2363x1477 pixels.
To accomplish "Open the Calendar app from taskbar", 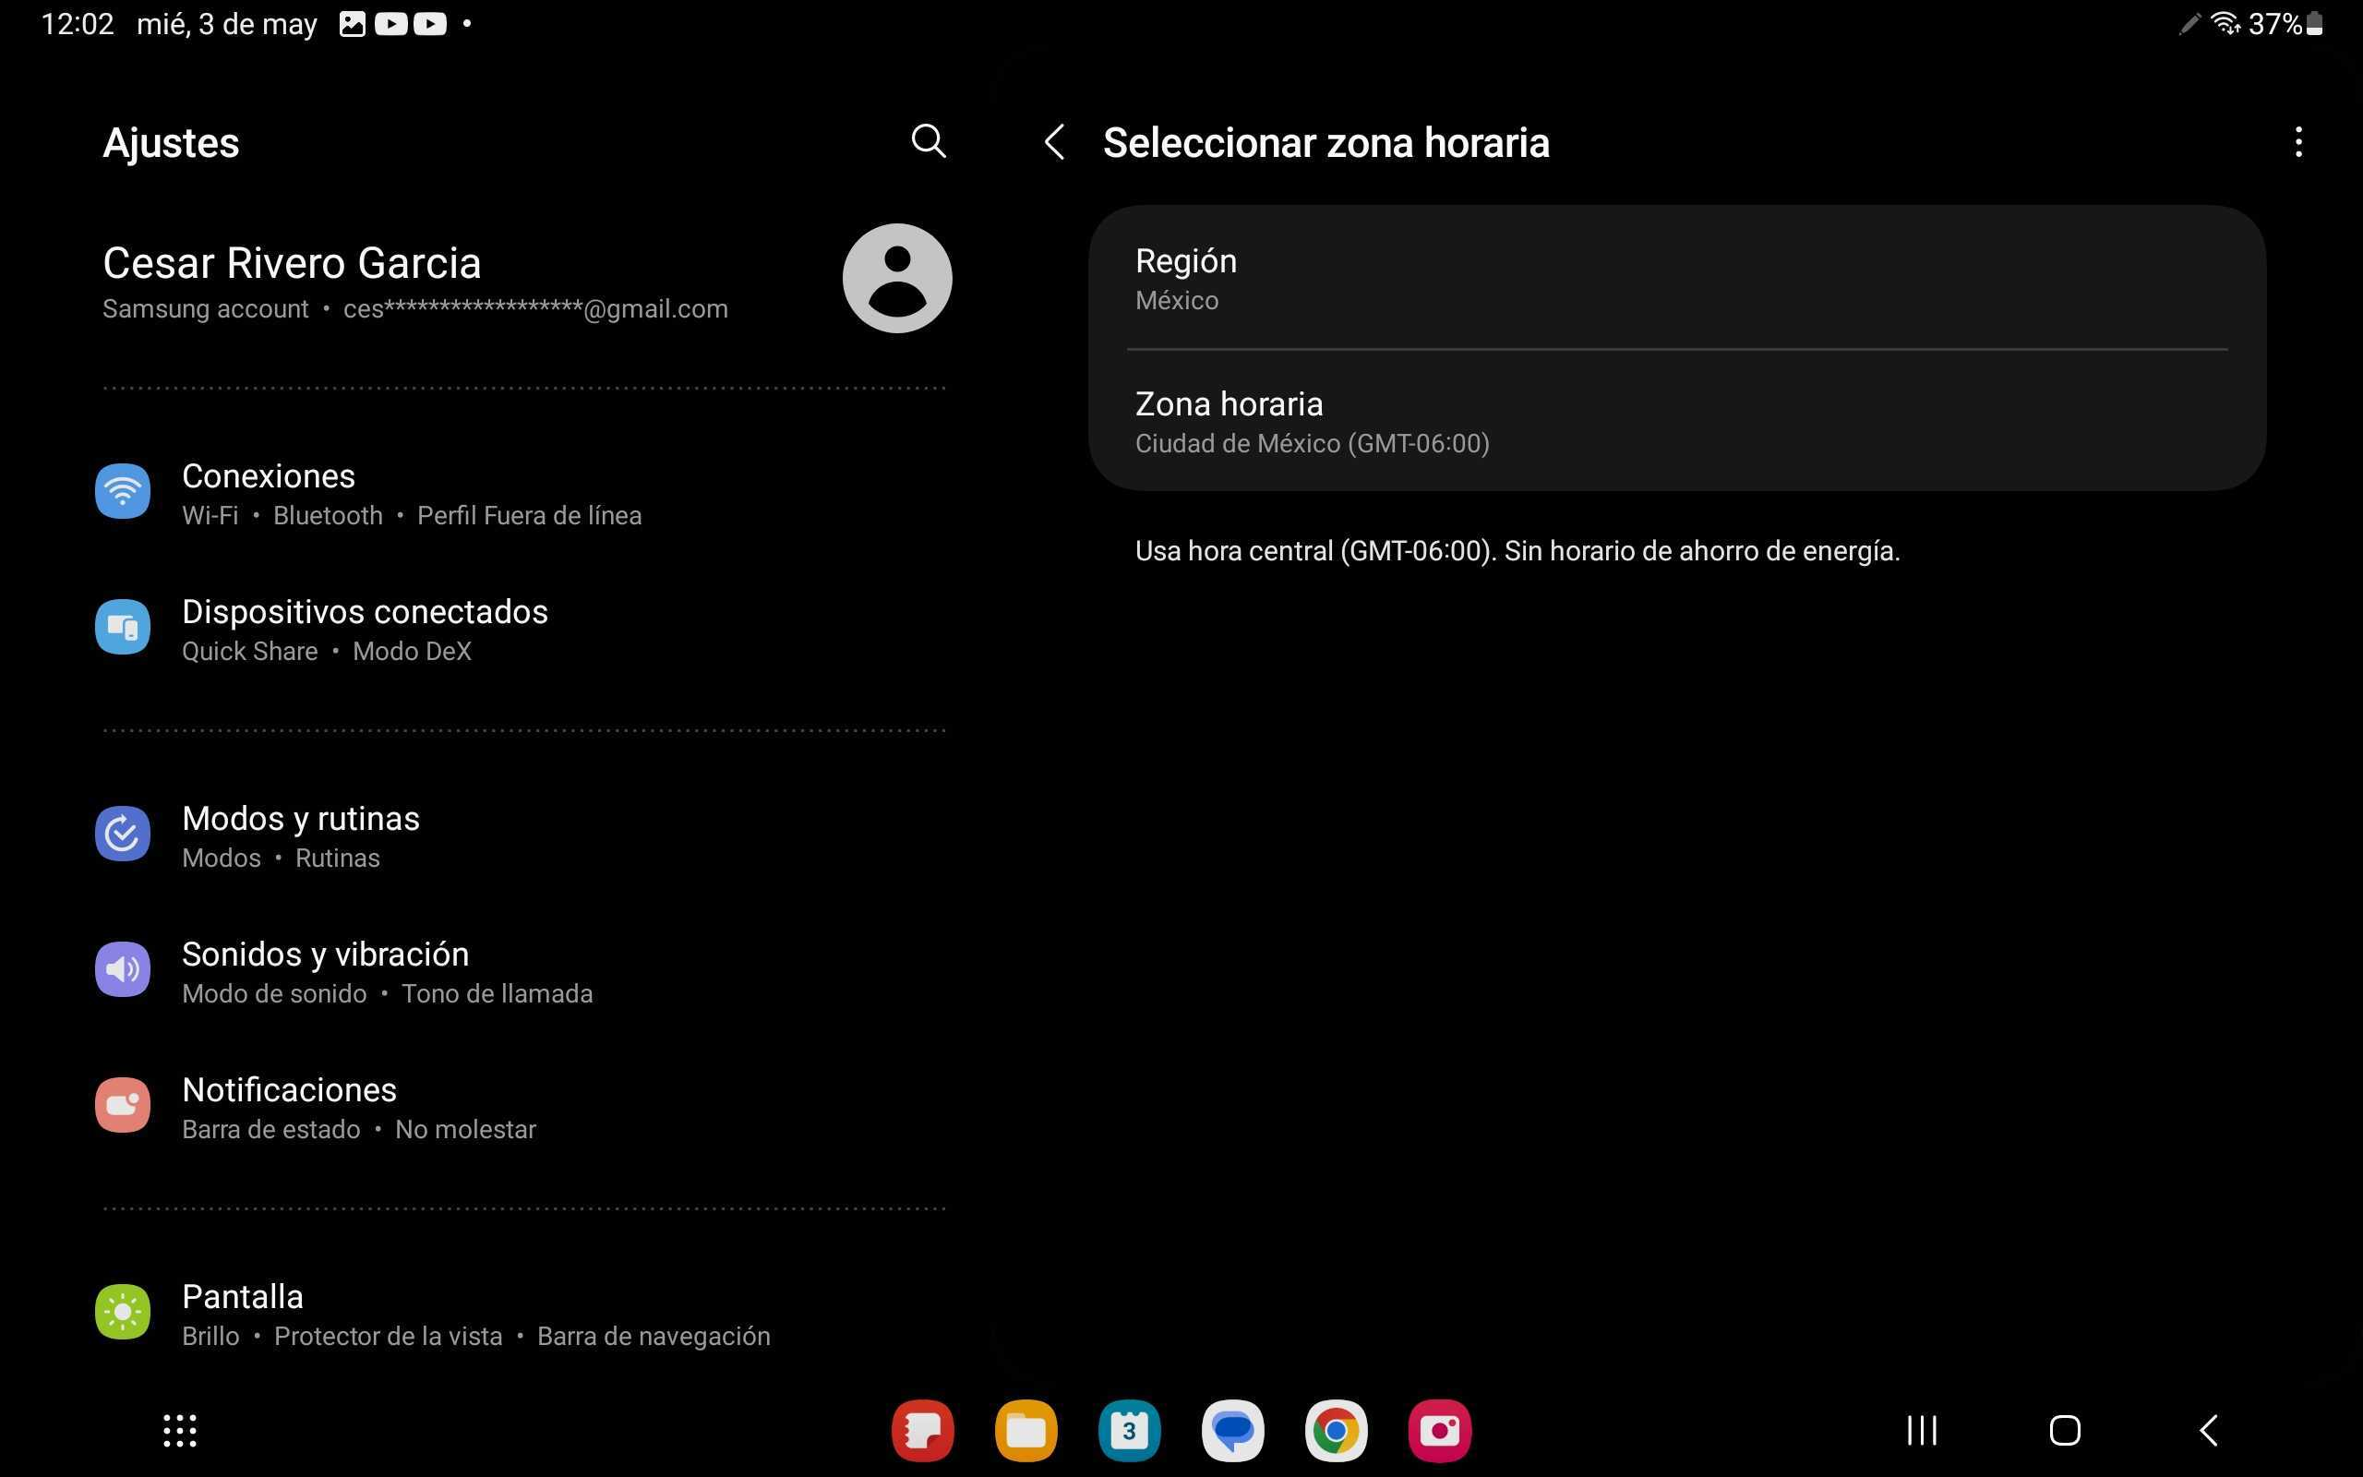I will pos(1129,1431).
